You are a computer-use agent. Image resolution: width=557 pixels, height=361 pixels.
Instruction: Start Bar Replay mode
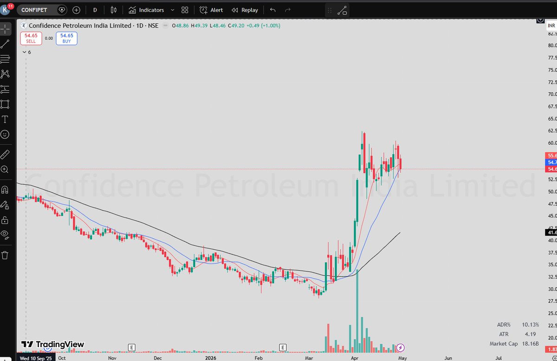pyautogui.click(x=245, y=10)
